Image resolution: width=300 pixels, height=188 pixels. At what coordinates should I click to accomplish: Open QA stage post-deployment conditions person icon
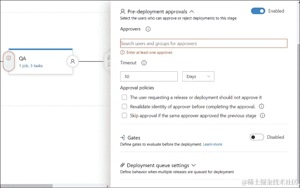tap(73, 61)
